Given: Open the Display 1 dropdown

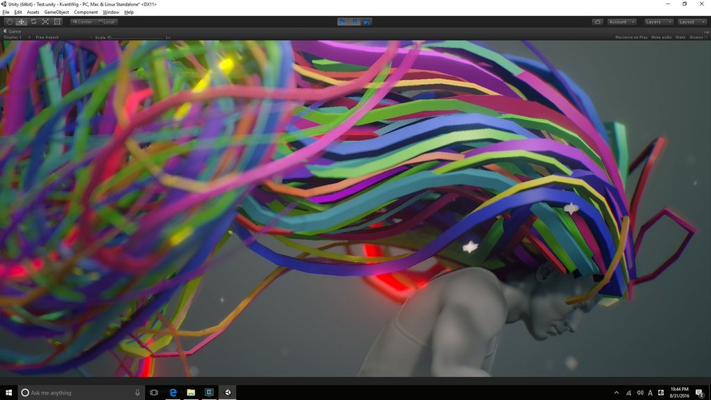Looking at the screenshot, I should 17,37.
